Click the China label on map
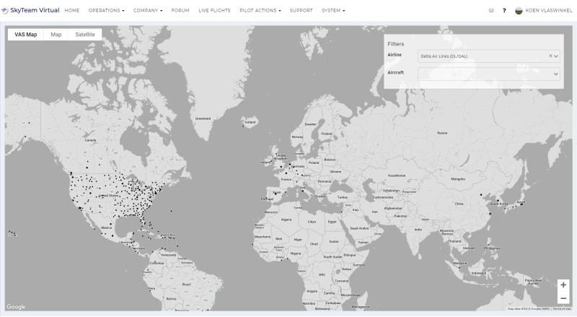The width and height of the screenshot is (577, 317). click(459, 204)
